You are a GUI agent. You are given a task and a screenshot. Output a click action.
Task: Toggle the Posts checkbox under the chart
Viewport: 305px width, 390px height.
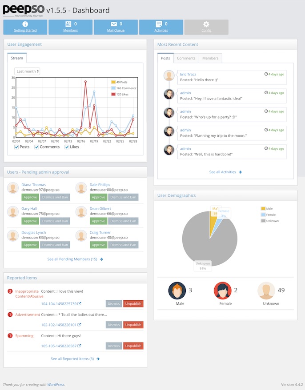pyautogui.click(x=16, y=147)
